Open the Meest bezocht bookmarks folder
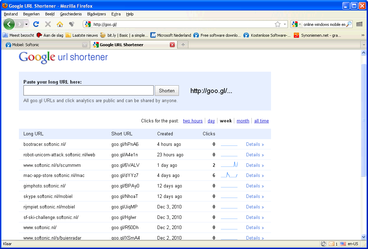 pyautogui.click(x=18, y=35)
